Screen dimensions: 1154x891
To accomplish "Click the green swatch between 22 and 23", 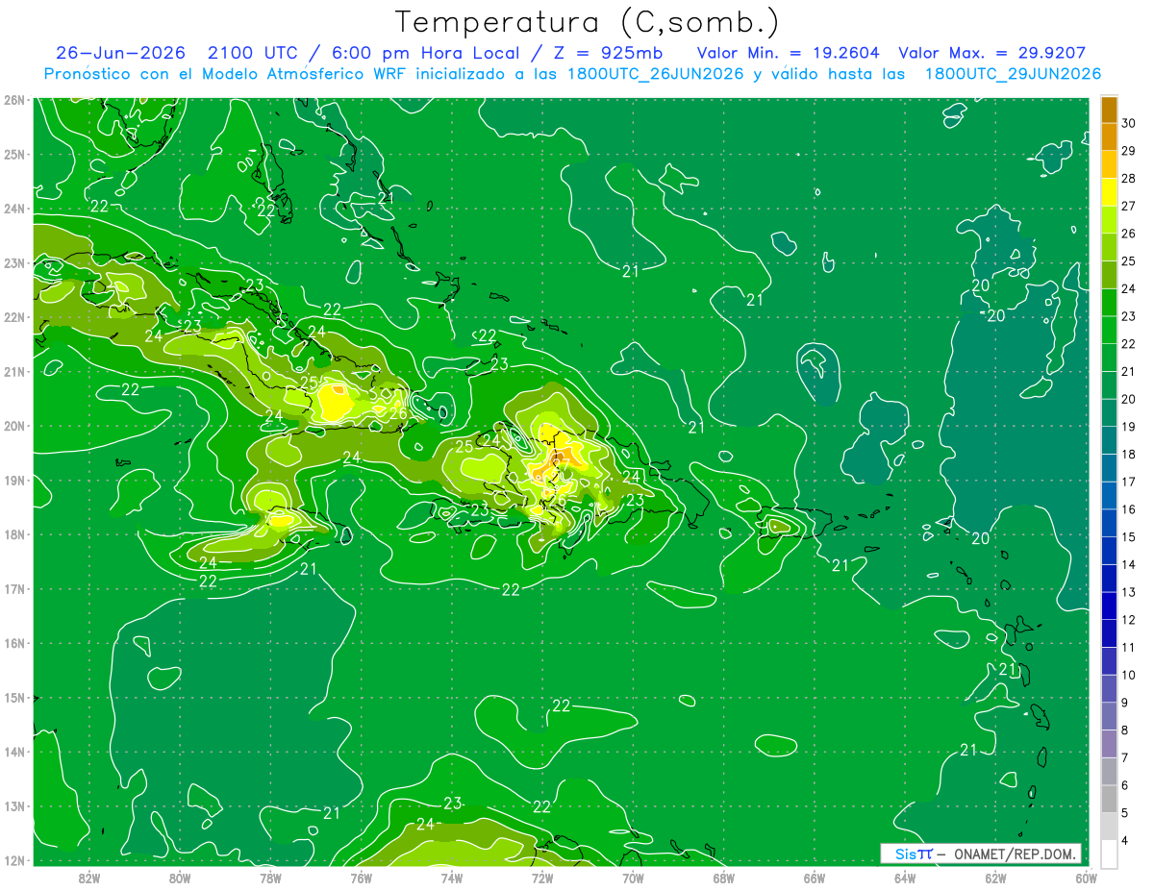I will [1109, 331].
